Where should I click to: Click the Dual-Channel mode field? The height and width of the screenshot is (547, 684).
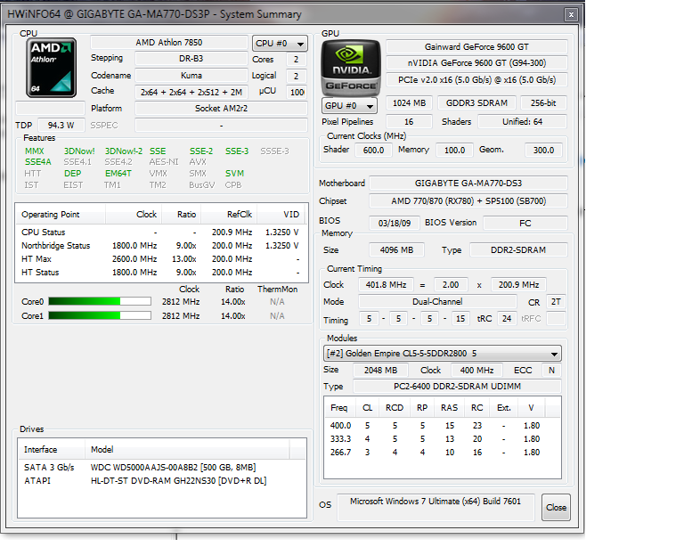437,301
